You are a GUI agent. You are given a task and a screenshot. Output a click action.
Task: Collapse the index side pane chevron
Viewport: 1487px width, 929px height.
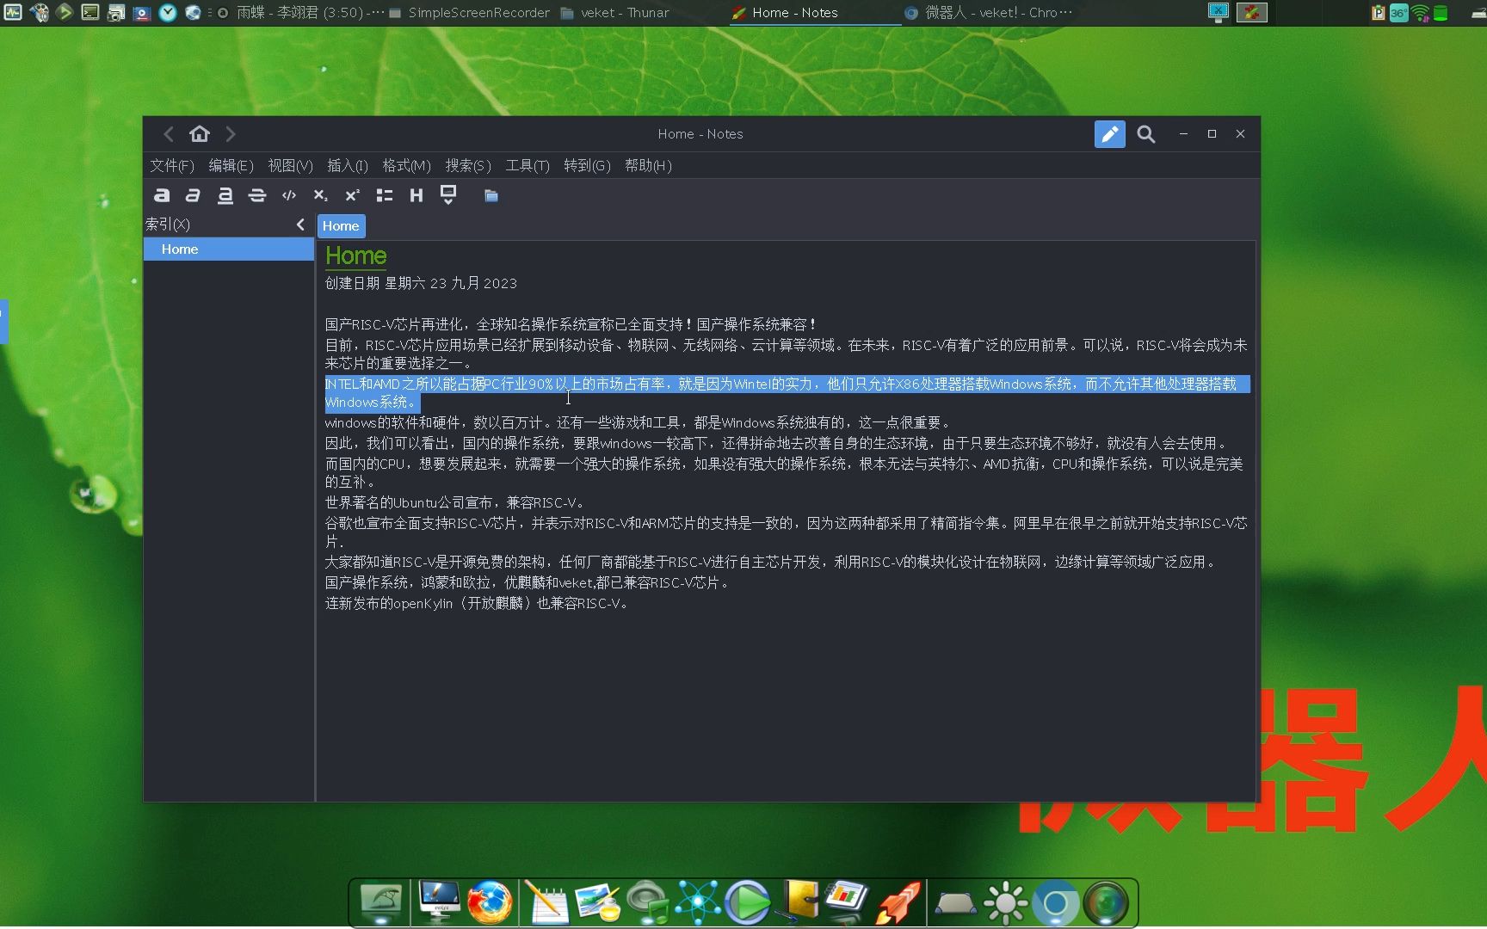click(300, 225)
